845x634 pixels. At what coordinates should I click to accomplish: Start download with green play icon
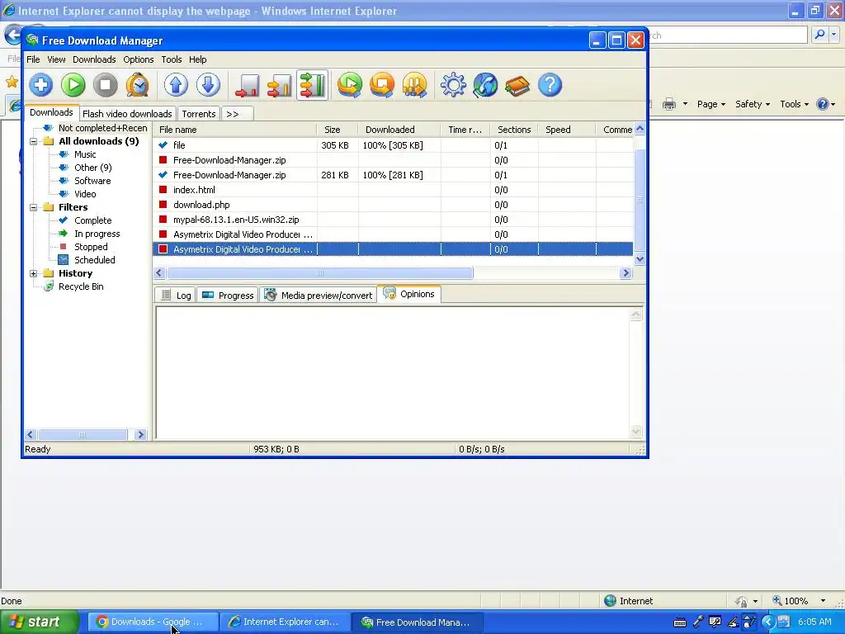tap(73, 85)
